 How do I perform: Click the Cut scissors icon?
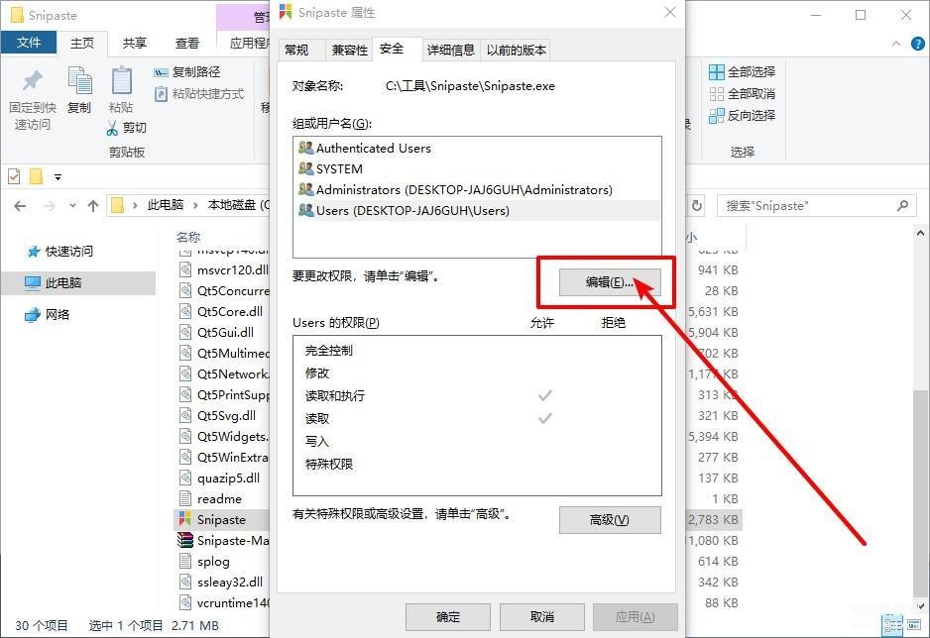(112, 128)
